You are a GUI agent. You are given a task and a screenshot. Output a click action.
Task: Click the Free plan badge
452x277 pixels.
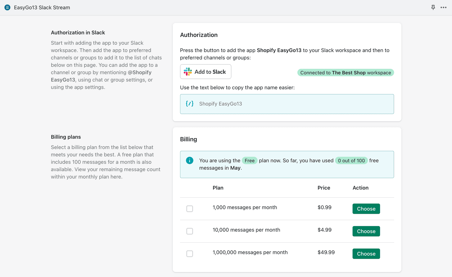click(x=250, y=160)
